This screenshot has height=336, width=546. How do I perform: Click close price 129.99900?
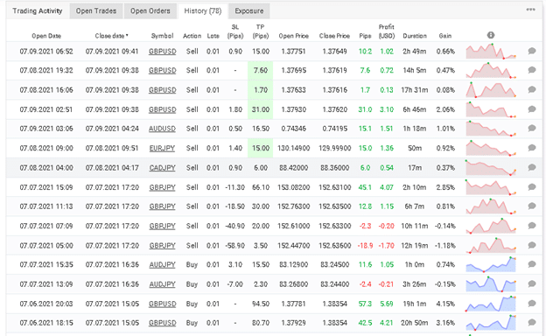click(x=334, y=148)
